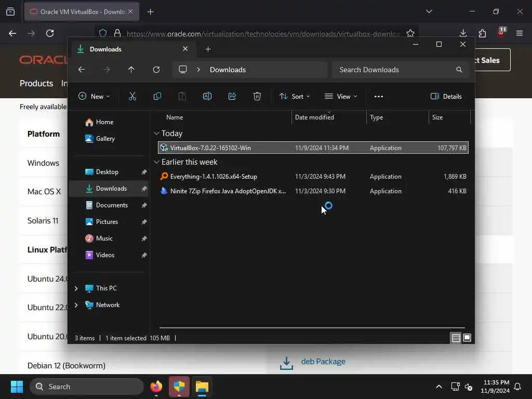This screenshot has height=399, width=532.
Task: Expand Network in the navigation pane
Action: pyautogui.click(x=76, y=305)
